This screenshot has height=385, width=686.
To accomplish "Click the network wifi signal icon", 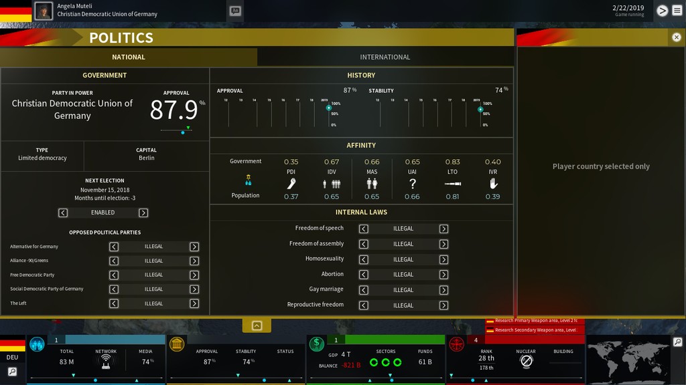I will tap(106, 362).
